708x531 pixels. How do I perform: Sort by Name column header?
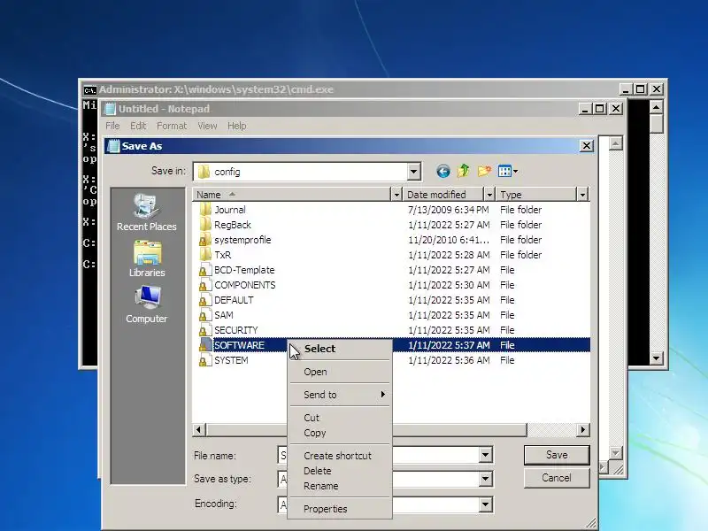pos(292,195)
